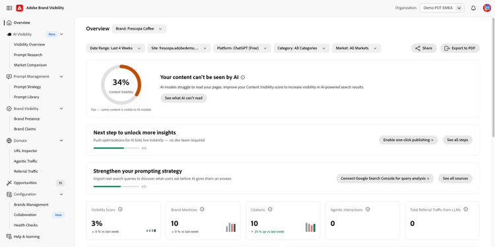Click the Visibility Score mini chart

[x=151, y=231]
